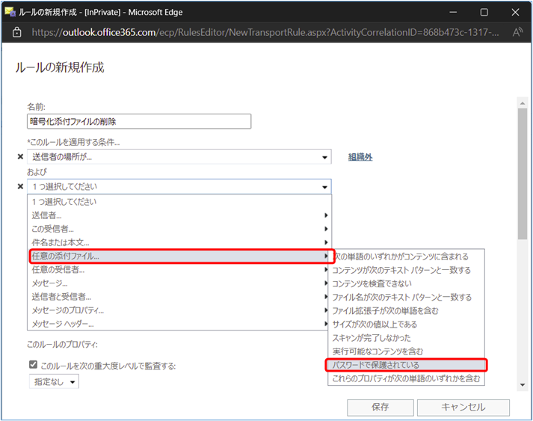Choose サイズが次の値以上である option
Image resolution: width=533 pixels, height=421 pixels.
tap(406, 325)
